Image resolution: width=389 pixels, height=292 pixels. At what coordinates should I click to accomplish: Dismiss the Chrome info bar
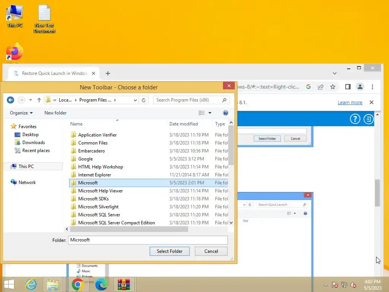(x=372, y=102)
